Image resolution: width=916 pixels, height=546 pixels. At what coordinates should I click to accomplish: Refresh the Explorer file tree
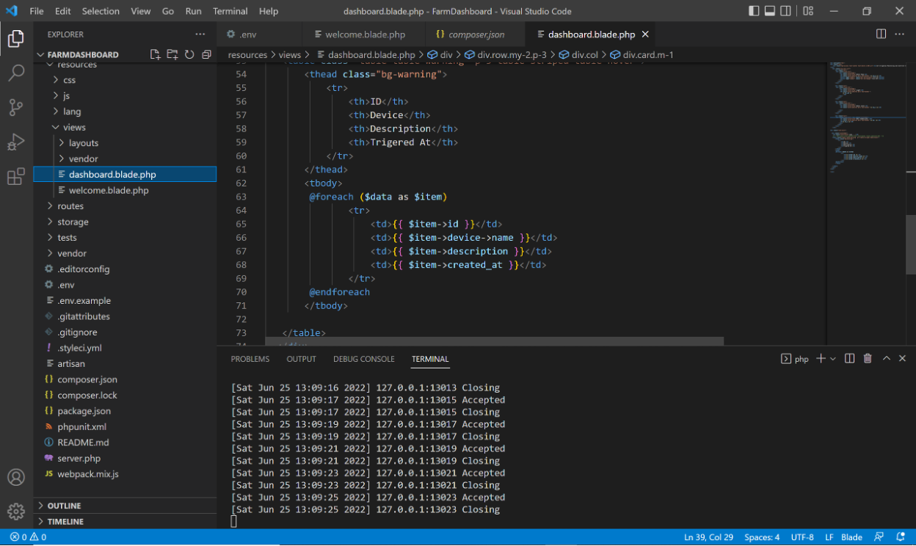(x=189, y=54)
